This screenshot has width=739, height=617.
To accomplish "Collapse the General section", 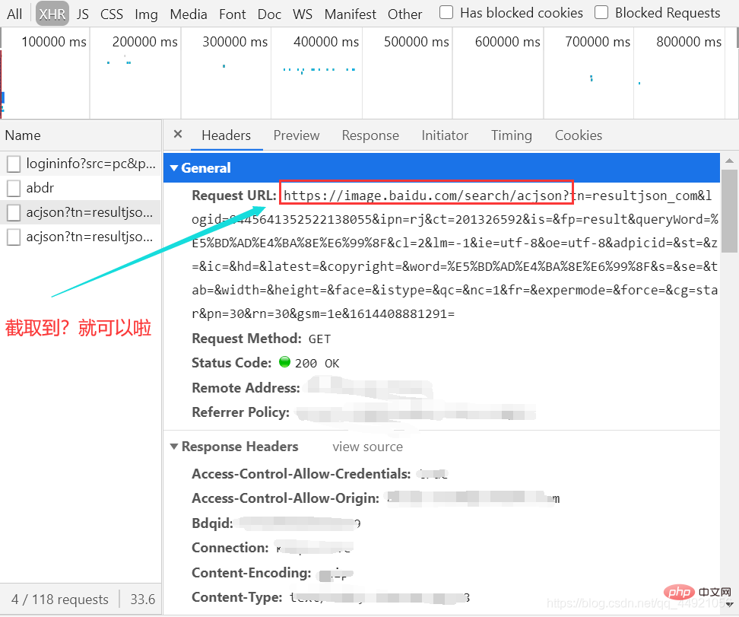I will pyautogui.click(x=174, y=168).
